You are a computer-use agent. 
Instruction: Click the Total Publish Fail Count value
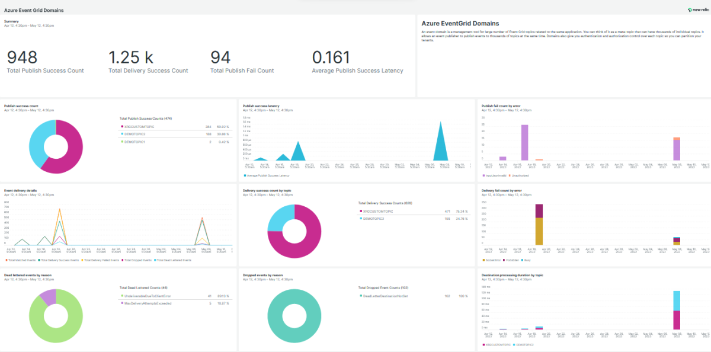(220, 57)
